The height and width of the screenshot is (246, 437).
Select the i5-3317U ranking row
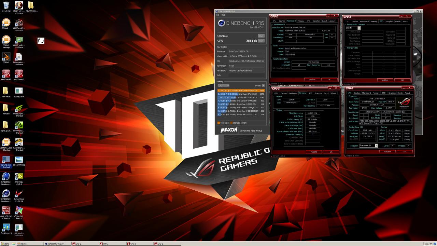(241, 114)
